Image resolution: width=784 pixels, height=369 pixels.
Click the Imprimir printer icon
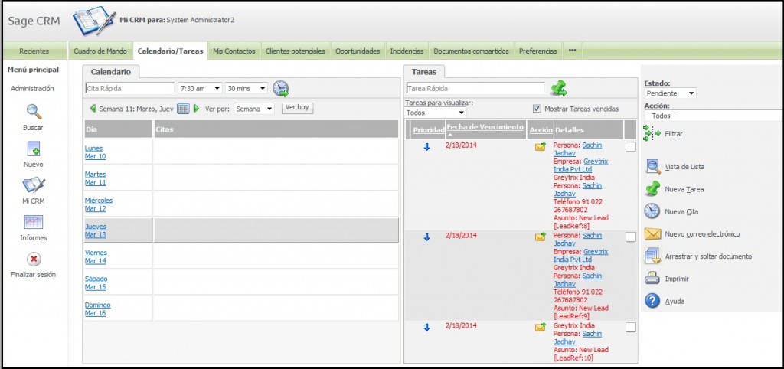(652, 279)
